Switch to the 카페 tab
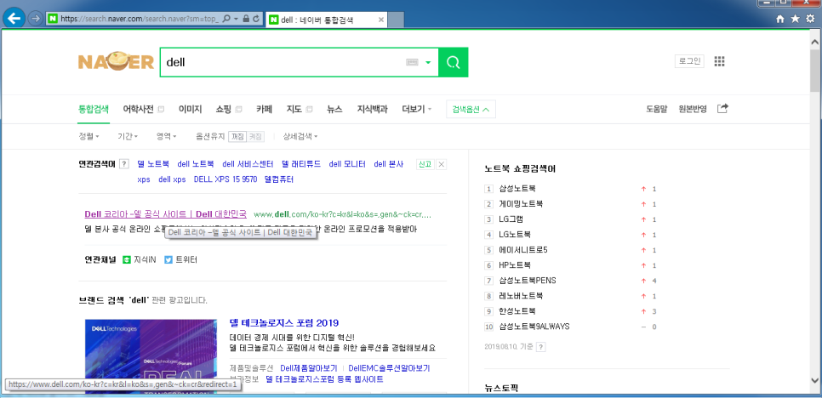The image size is (822, 398). [264, 110]
